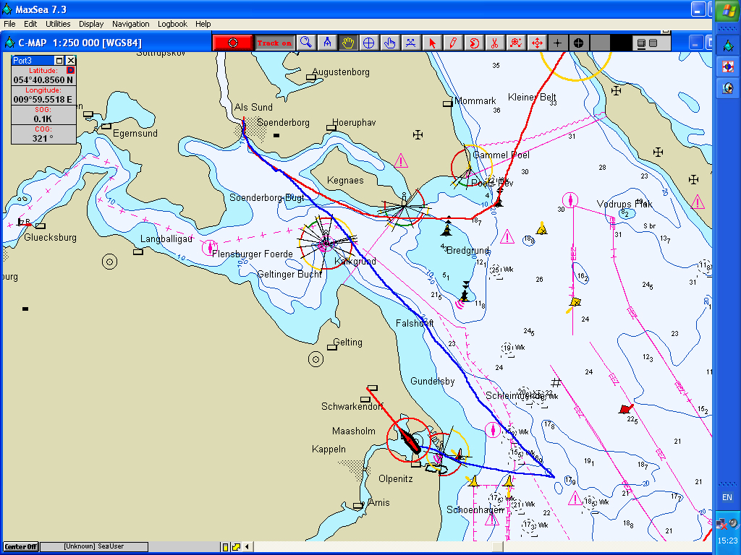The height and width of the screenshot is (555, 741).
Task: Click the monitor display mode icon in toolbar
Action: (x=641, y=43)
